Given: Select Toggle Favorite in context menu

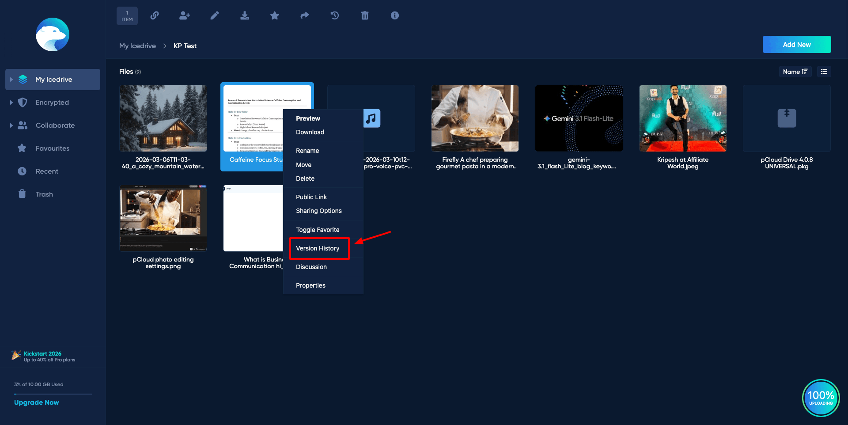Looking at the screenshot, I should (318, 230).
